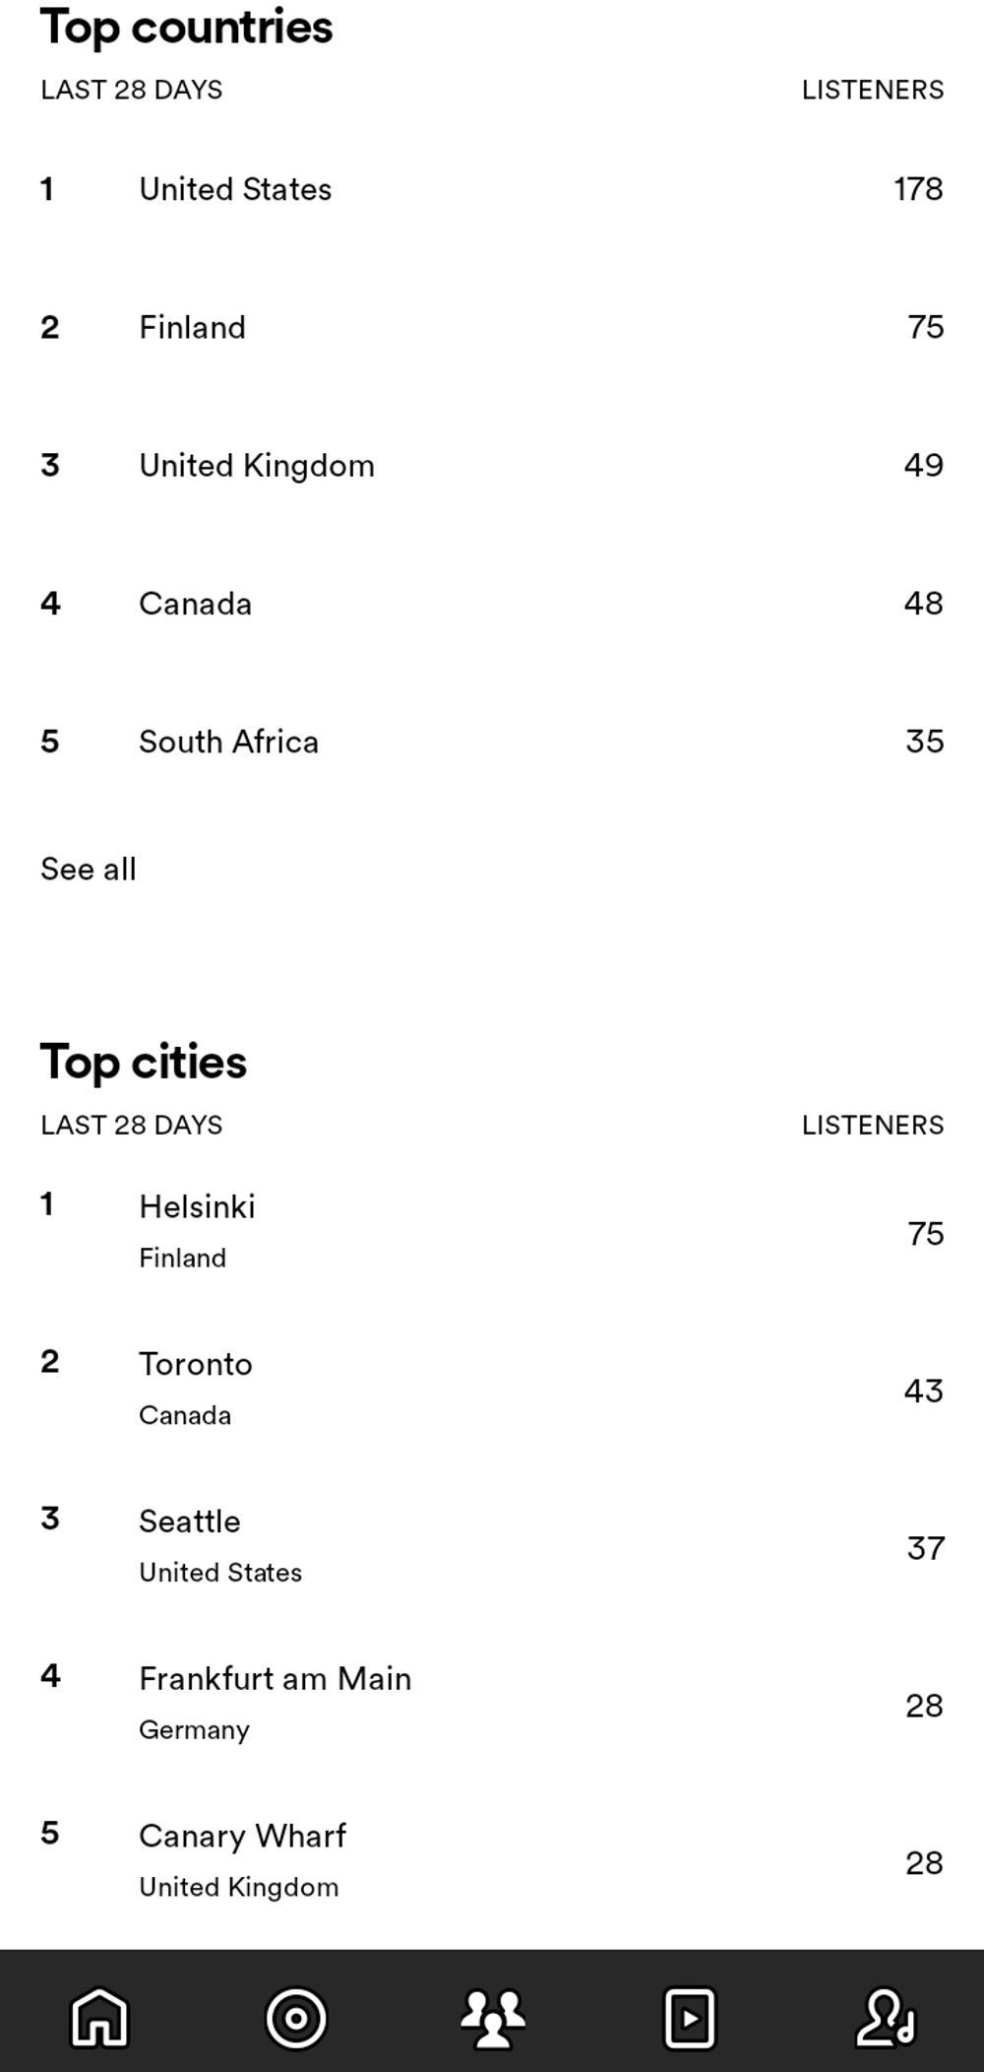Open the Home tab icon
This screenshot has height=2072, width=984.
point(99,2018)
